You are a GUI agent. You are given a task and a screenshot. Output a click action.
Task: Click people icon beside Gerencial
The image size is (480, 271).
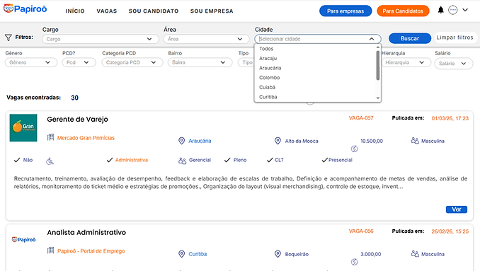182,161
